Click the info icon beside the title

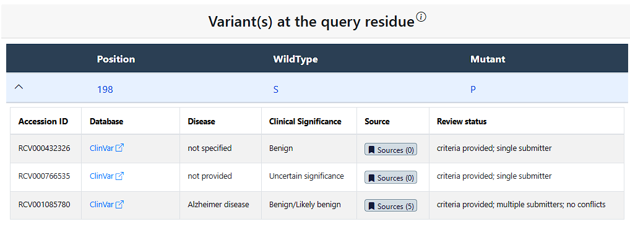click(421, 17)
